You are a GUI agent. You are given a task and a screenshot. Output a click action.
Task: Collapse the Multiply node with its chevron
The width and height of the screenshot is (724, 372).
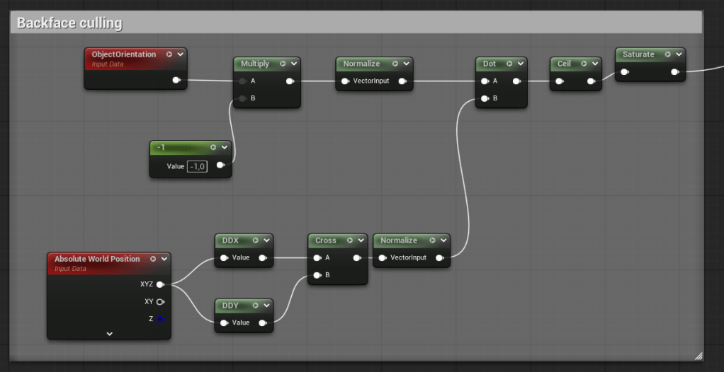(293, 64)
